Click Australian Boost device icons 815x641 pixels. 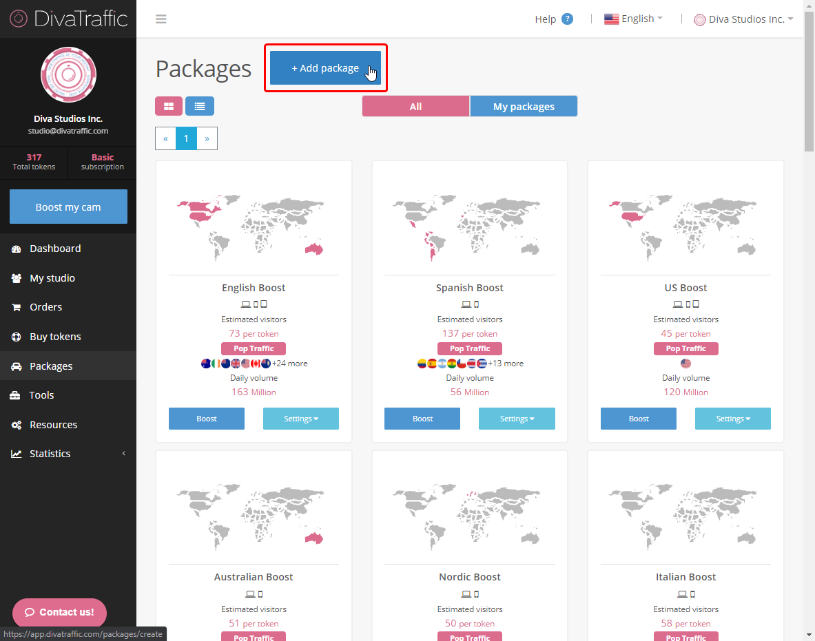point(254,593)
